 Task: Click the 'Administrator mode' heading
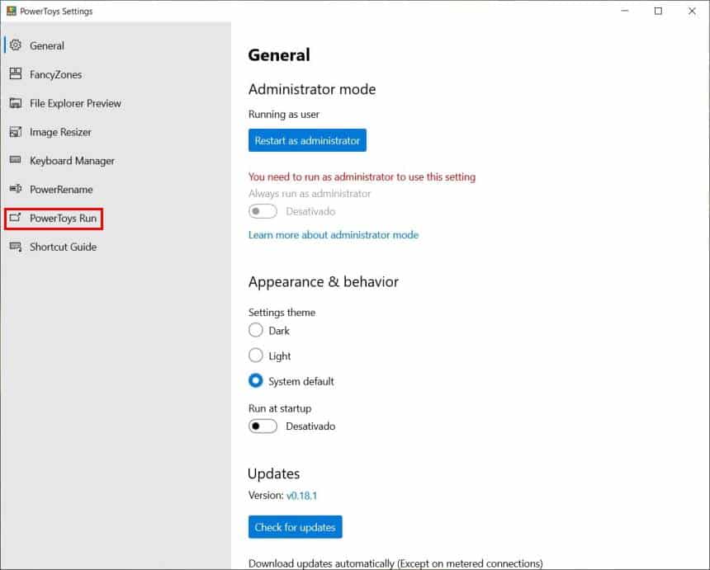(x=312, y=89)
